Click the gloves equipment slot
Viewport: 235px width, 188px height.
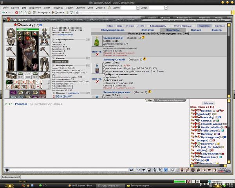(44, 42)
